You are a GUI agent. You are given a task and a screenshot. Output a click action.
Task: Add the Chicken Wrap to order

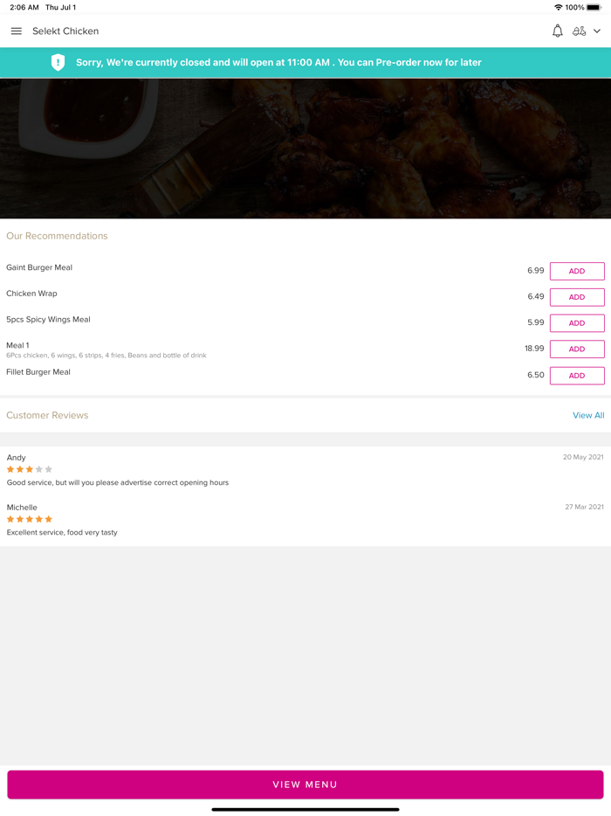coord(576,297)
